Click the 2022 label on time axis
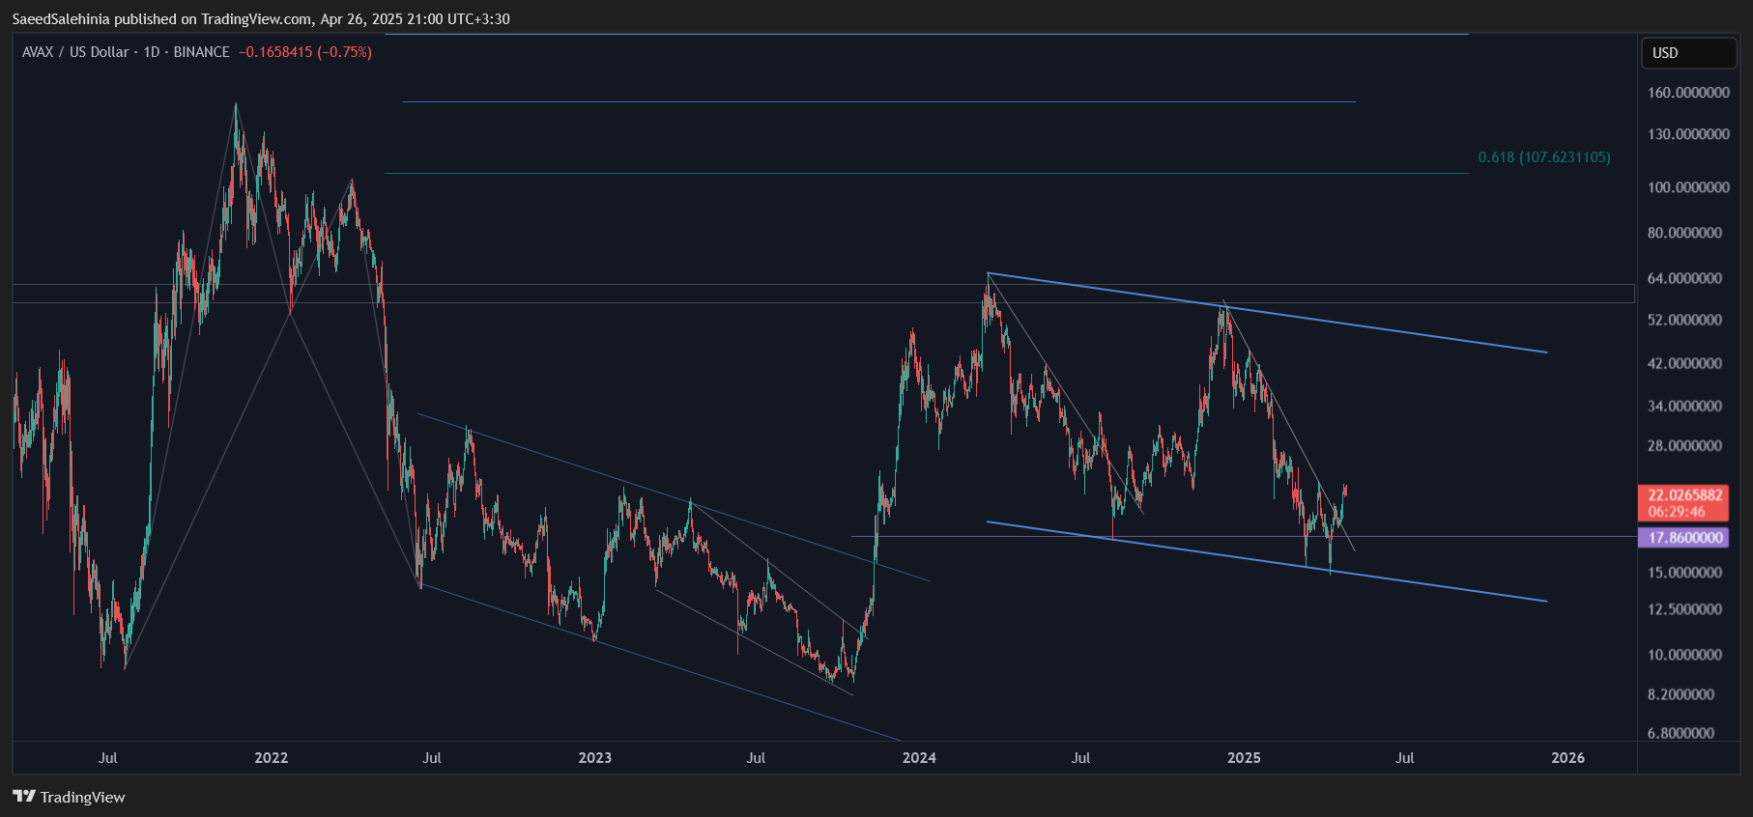This screenshot has height=817, width=1753. tap(271, 758)
